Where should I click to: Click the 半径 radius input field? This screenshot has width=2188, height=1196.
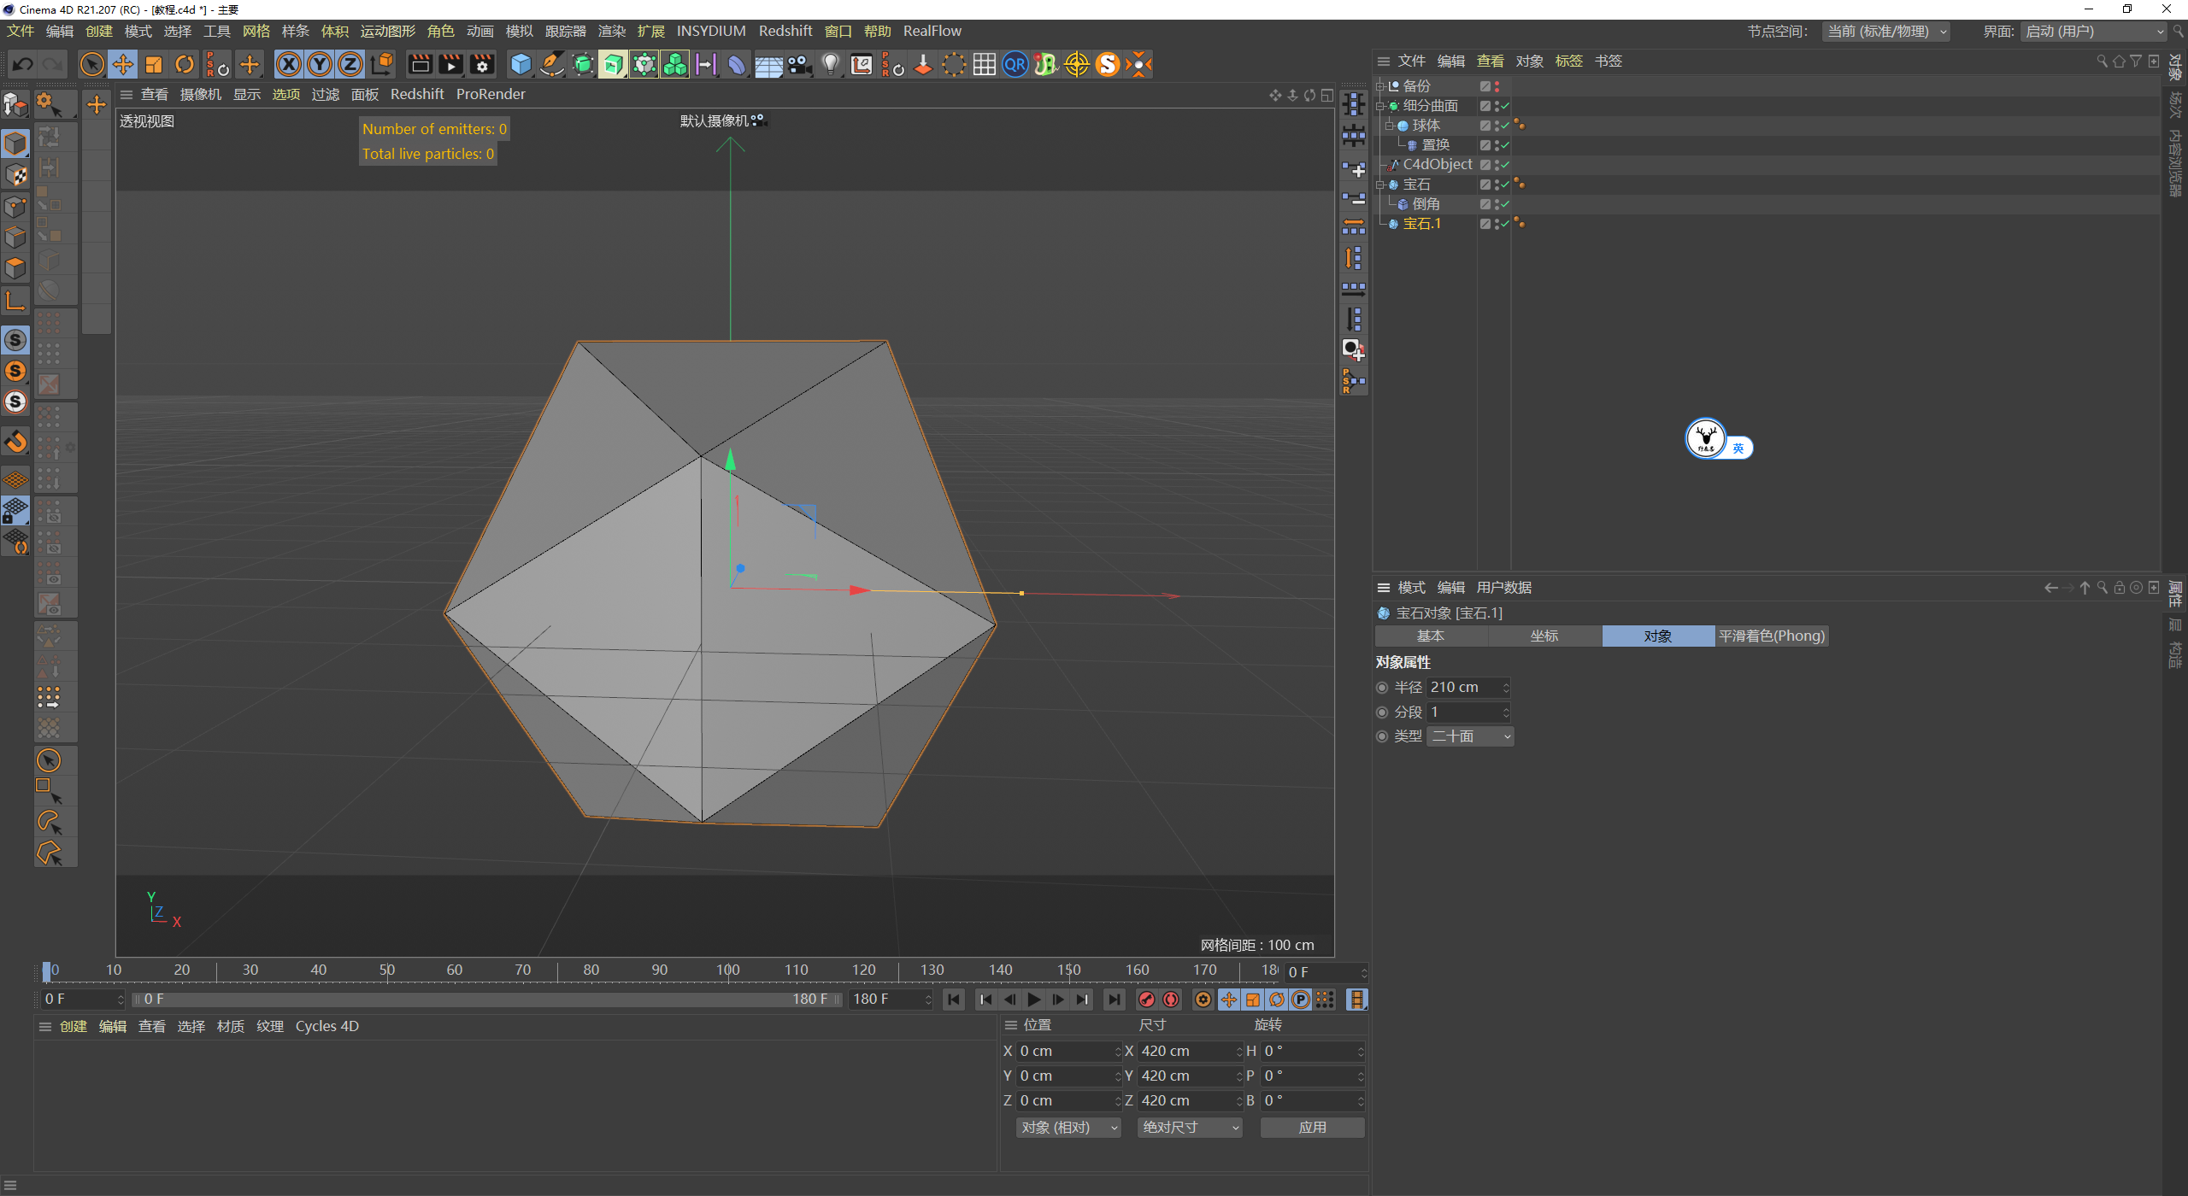(x=1463, y=687)
